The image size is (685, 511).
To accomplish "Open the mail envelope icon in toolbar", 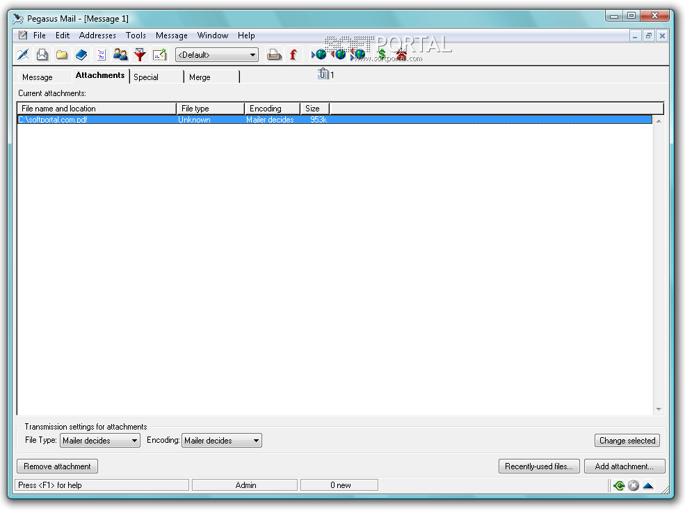I will [42, 54].
